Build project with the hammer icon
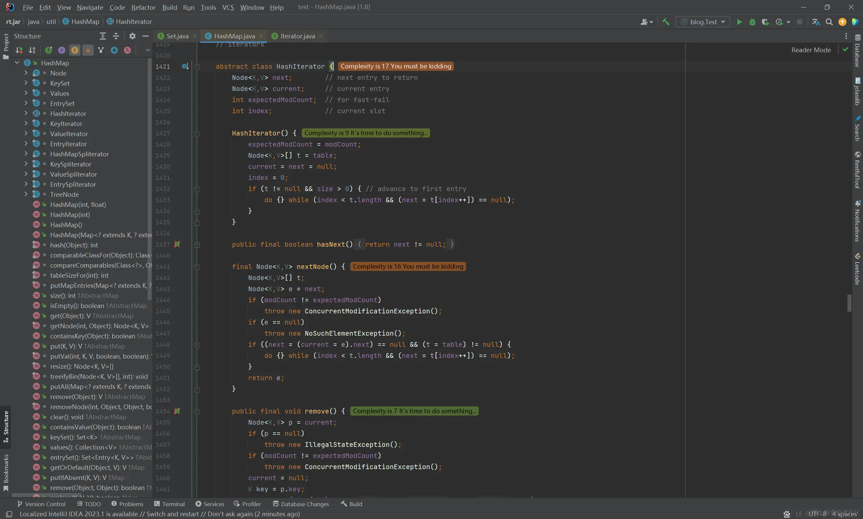863x519 pixels. 666,22
